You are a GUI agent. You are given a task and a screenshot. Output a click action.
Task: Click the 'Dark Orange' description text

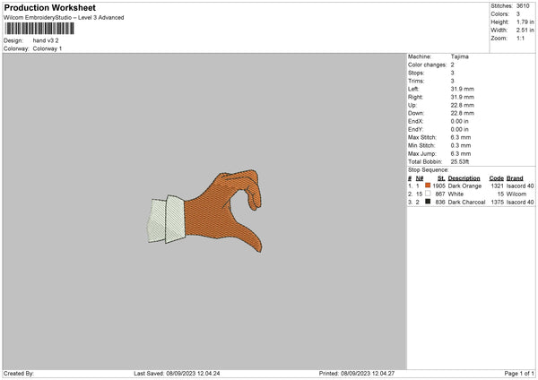coord(464,186)
